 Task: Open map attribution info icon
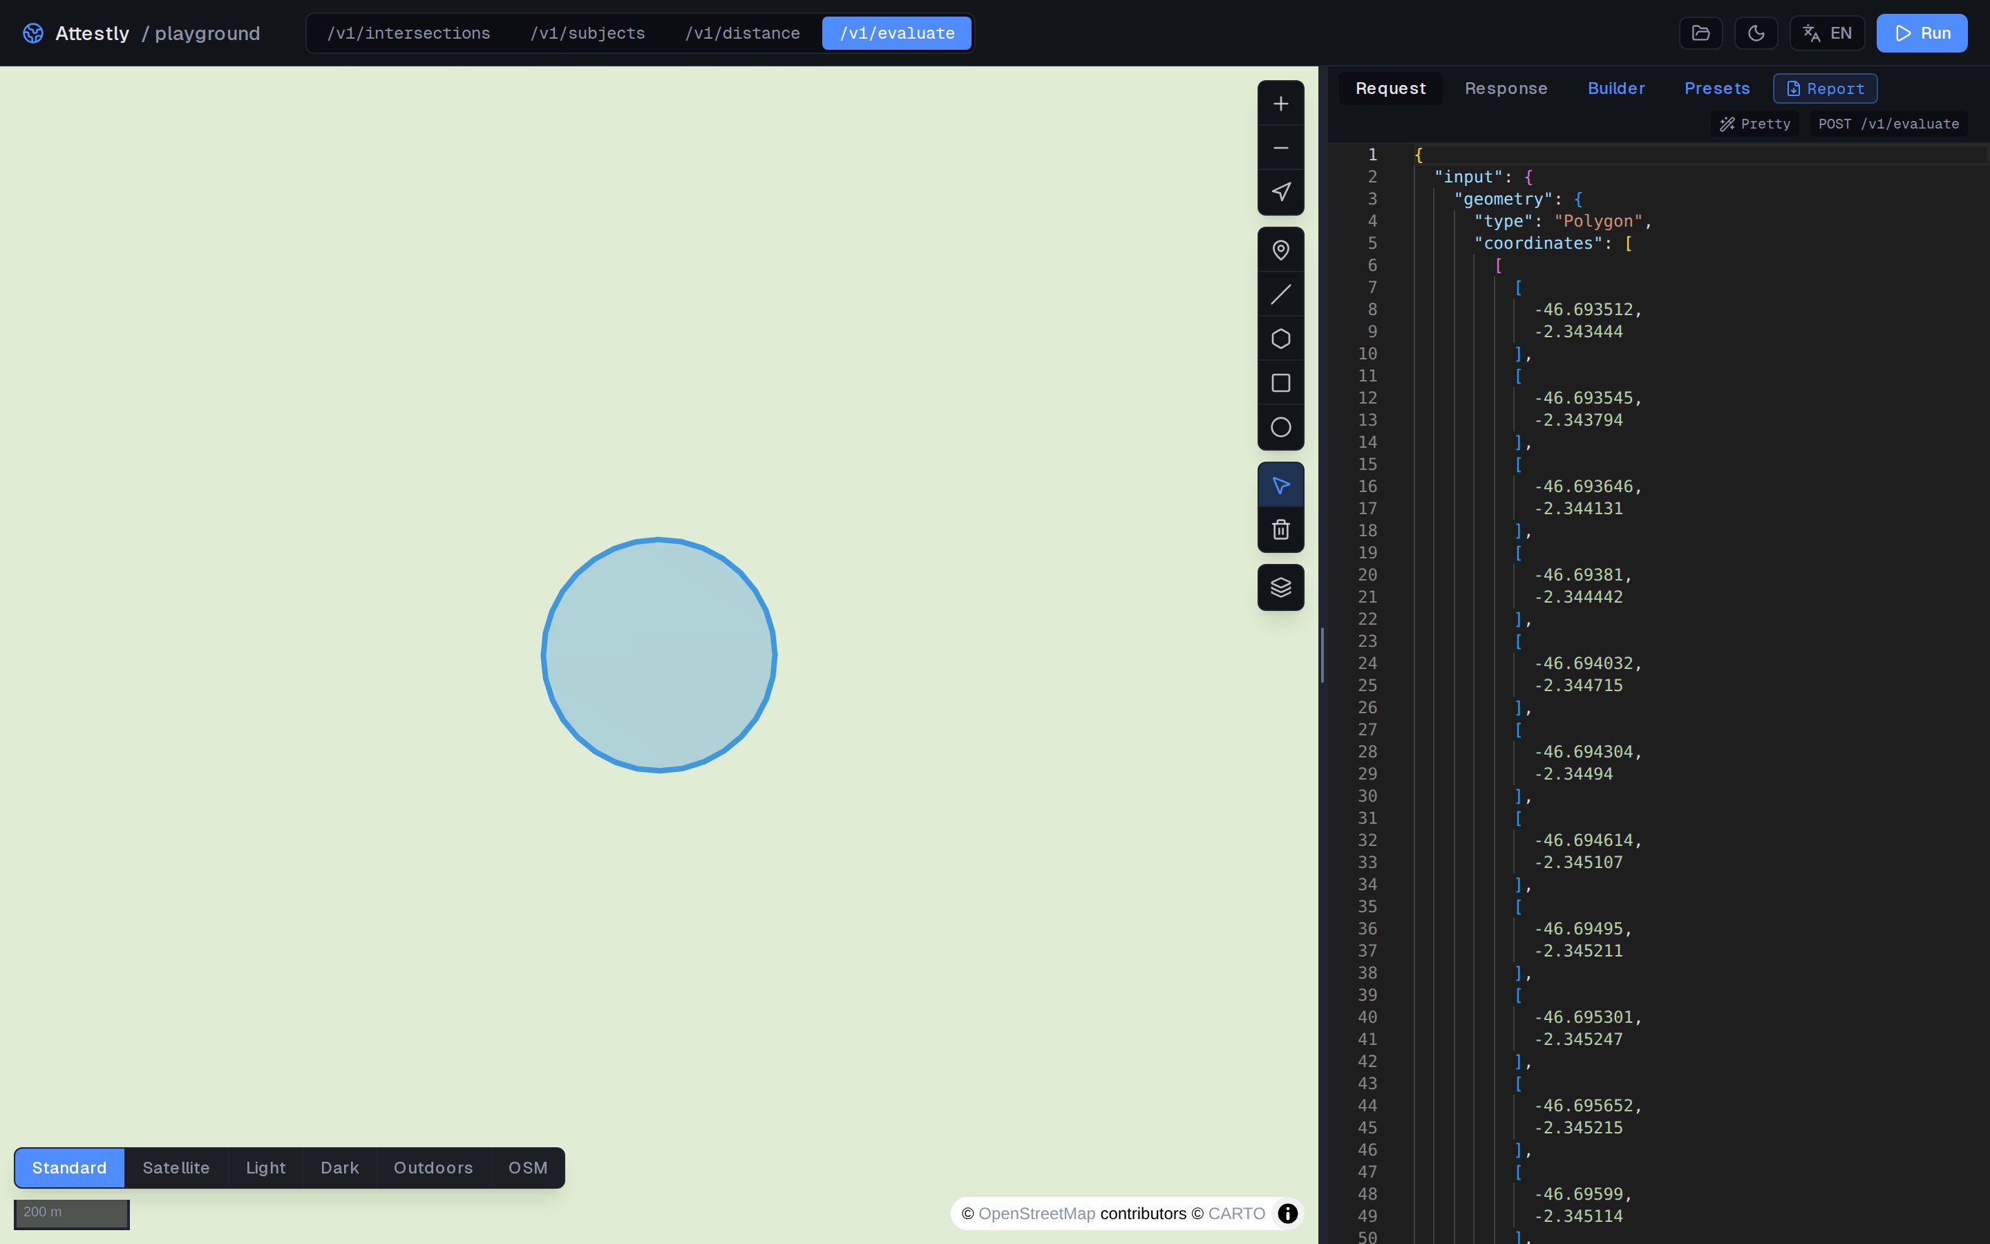tap(1288, 1214)
